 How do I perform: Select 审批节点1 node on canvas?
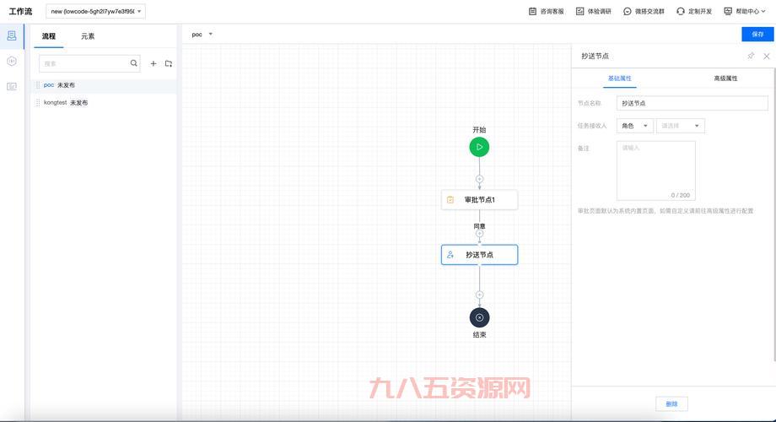coord(479,200)
